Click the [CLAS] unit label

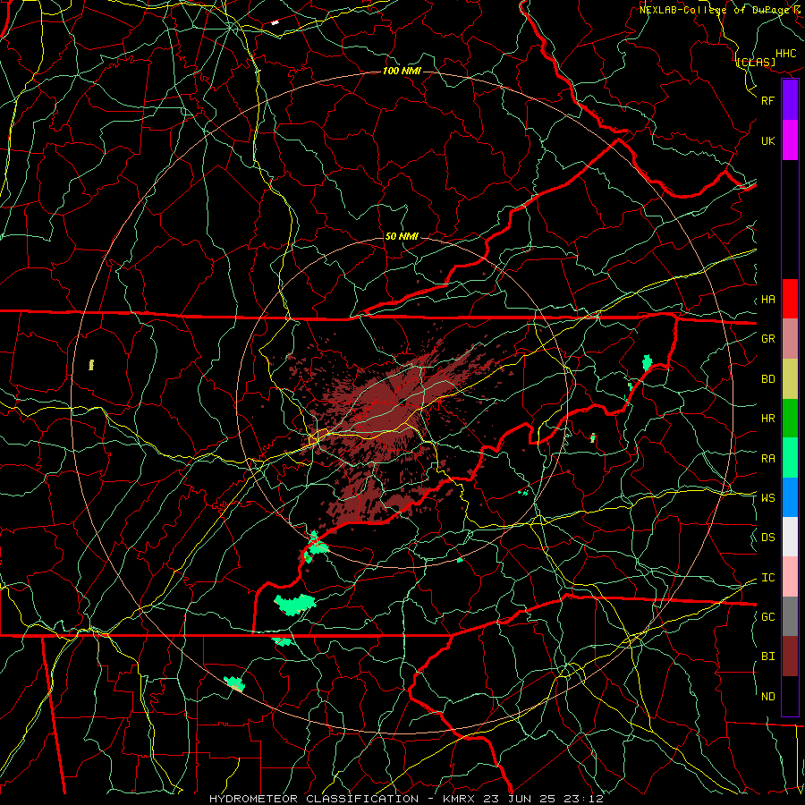[756, 62]
